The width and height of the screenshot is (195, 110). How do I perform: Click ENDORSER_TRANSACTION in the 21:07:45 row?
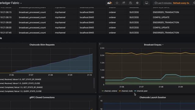coord(166,33)
